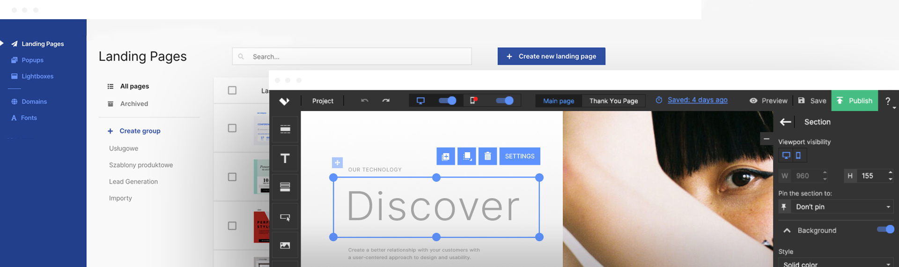Screen dimensions: 899x267
Task: Toggle the Background switch off
Action: tap(885, 230)
